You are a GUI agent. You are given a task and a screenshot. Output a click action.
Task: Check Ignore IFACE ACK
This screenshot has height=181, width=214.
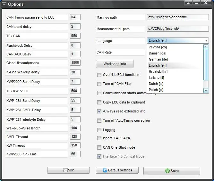pyautogui.click(x=99, y=138)
